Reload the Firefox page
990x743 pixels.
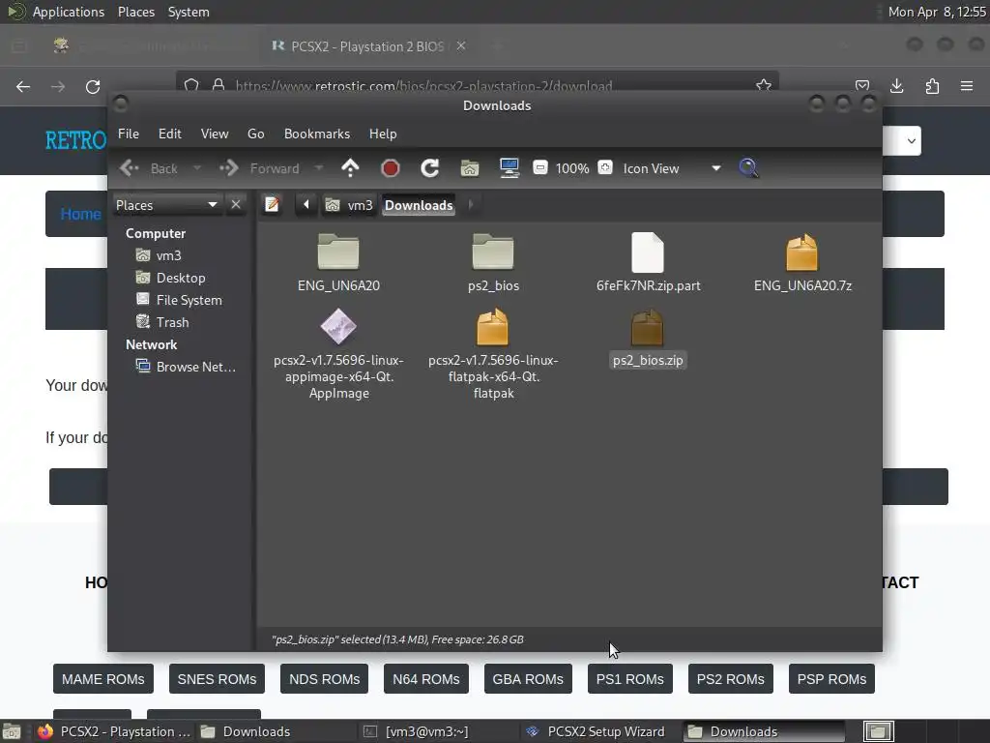click(x=93, y=86)
